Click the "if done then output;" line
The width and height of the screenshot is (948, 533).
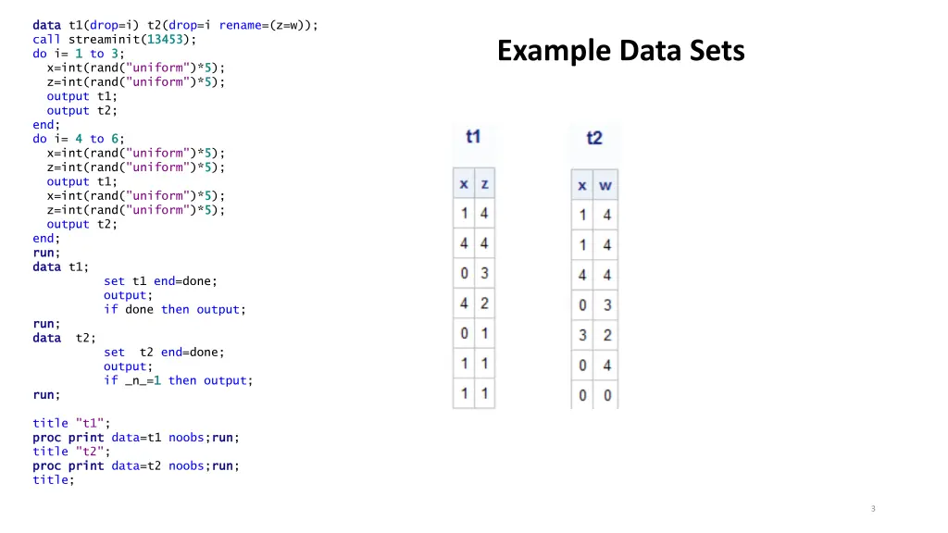pyautogui.click(x=175, y=309)
